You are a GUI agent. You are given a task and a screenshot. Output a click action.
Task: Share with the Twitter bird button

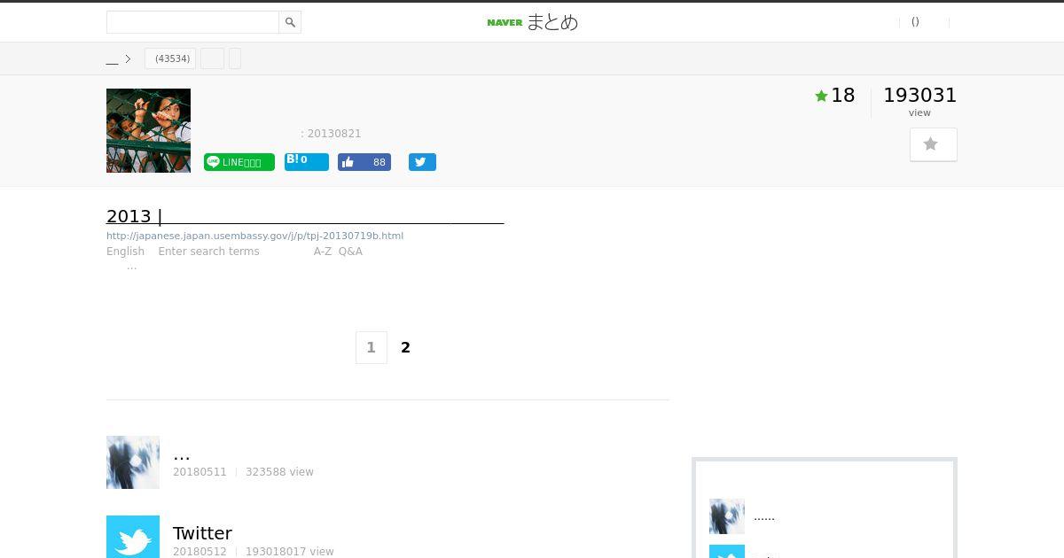pos(422,162)
